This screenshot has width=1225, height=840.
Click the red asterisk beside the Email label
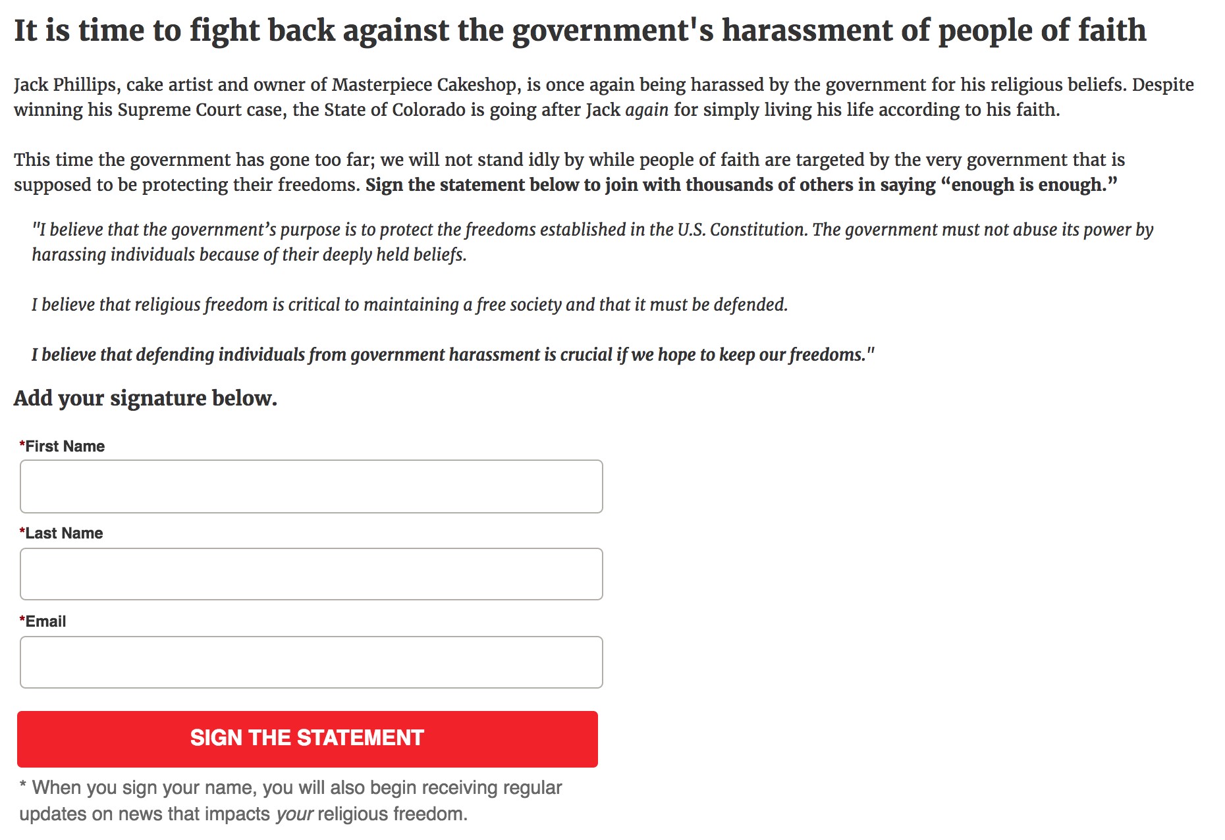coord(22,620)
